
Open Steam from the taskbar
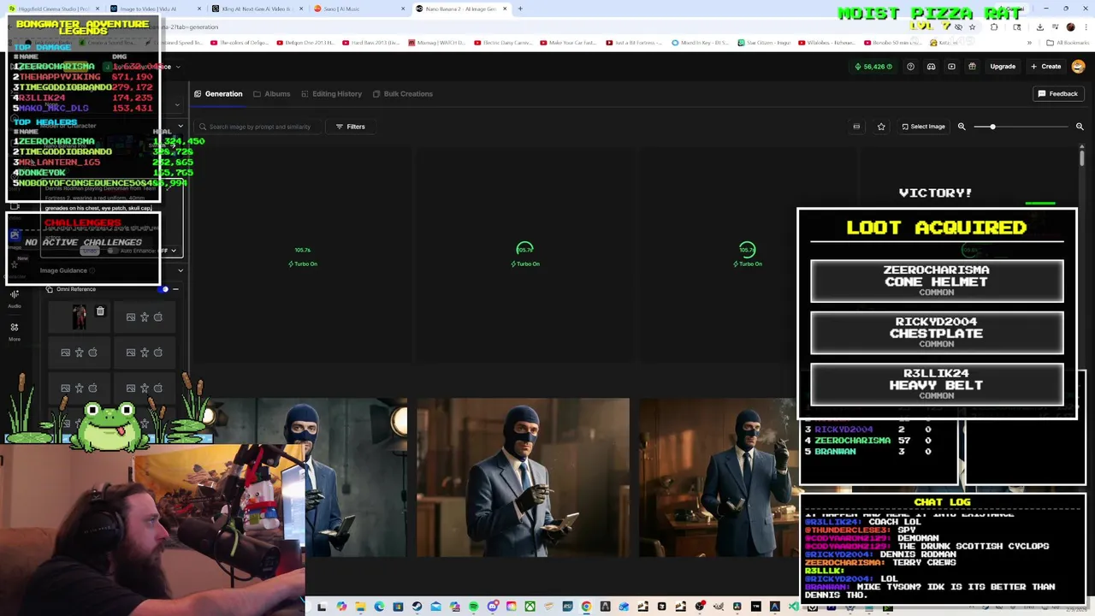click(x=417, y=607)
